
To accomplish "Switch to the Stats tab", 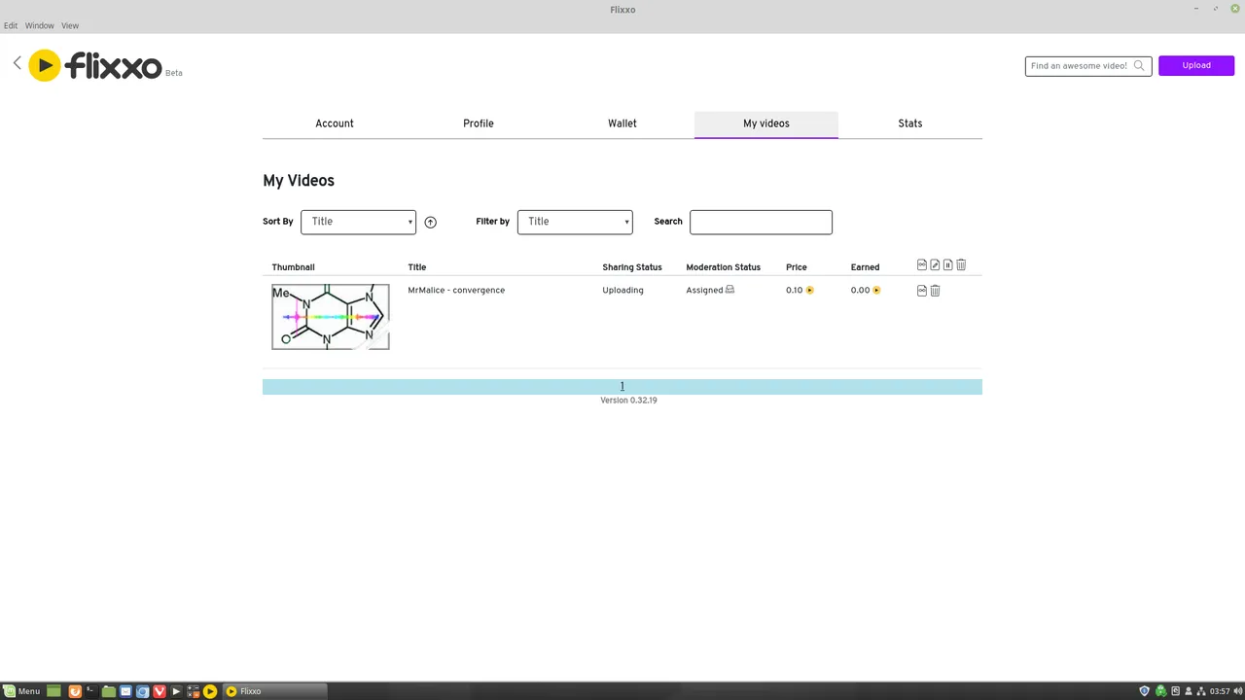I will [910, 123].
